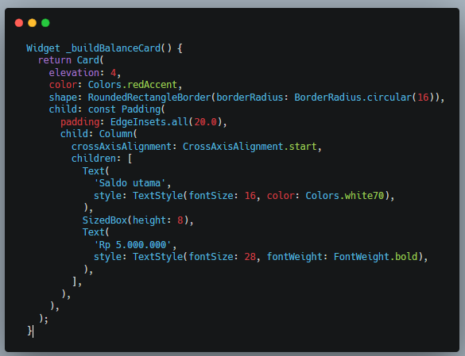This screenshot has width=465, height=356.
Task: Click 'Column(' in child line
Action: (118, 134)
